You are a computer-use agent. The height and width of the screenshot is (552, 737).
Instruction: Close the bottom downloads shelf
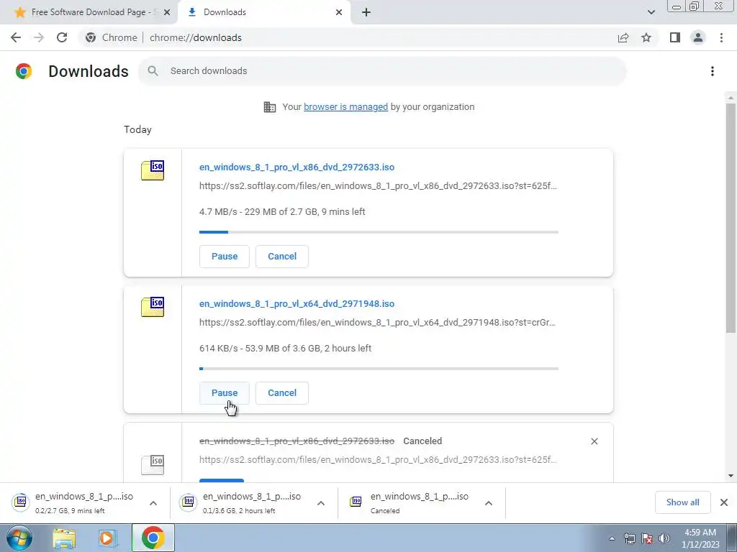pos(724,502)
